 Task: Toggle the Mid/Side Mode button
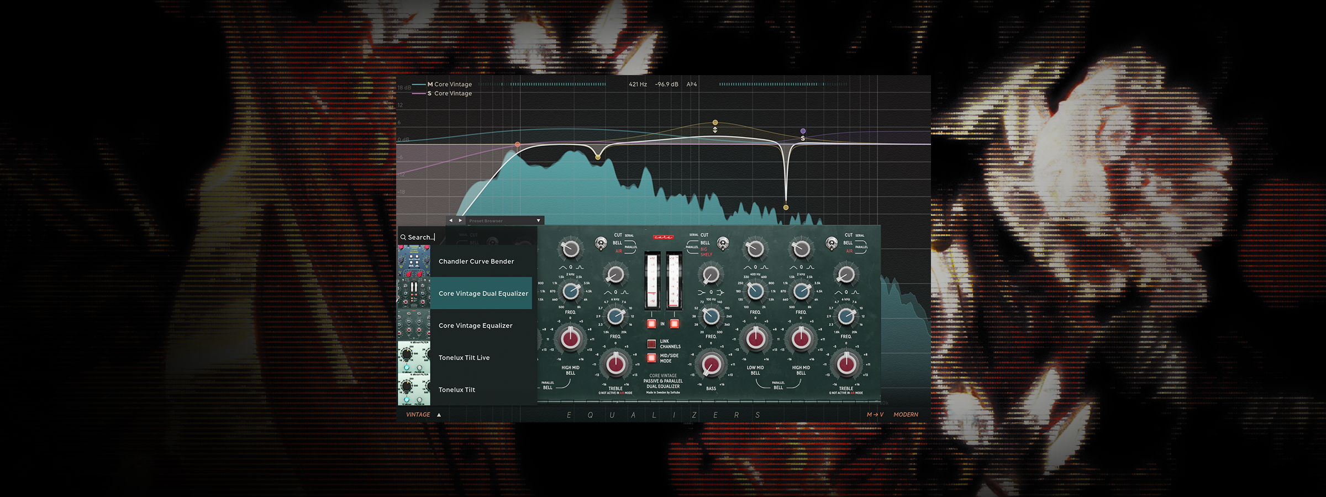[x=651, y=358]
